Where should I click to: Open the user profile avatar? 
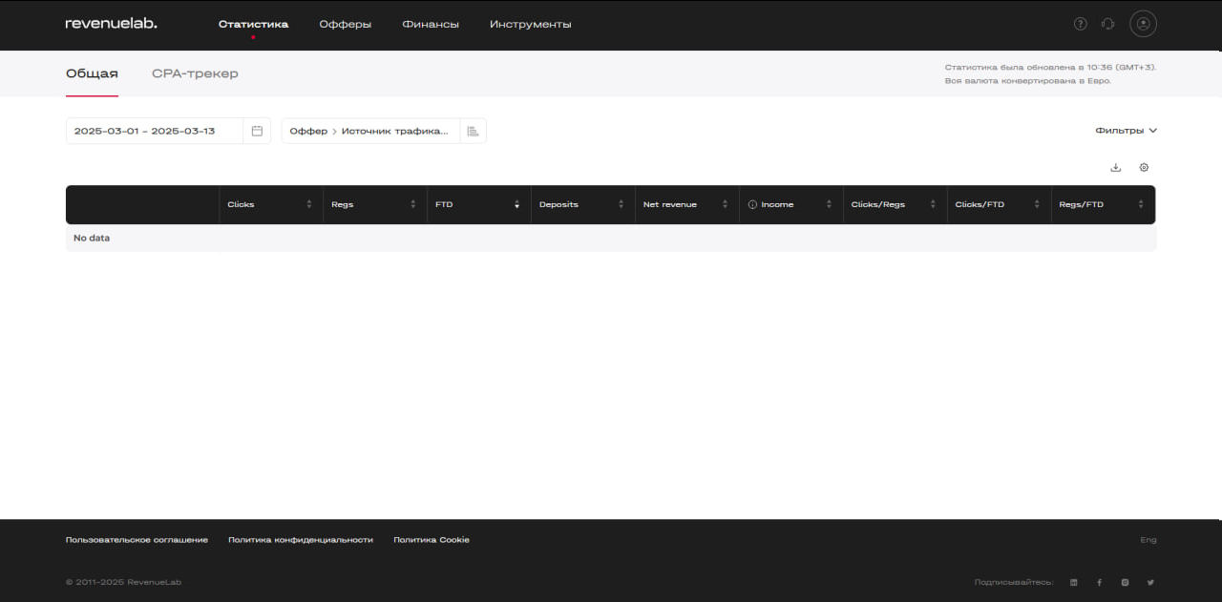click(x=1143, y=24)
